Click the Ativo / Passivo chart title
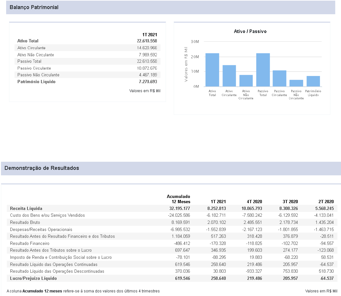 (250, 31)
